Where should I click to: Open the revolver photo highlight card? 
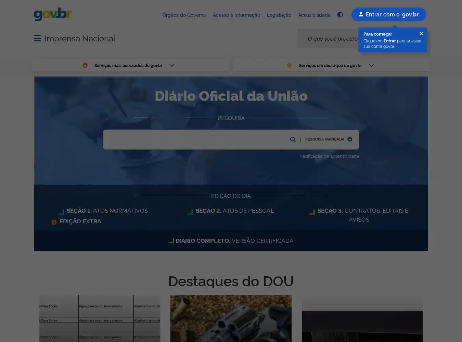231,318
